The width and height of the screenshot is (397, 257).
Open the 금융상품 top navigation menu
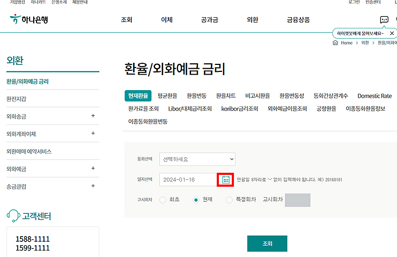pos(298,20)
